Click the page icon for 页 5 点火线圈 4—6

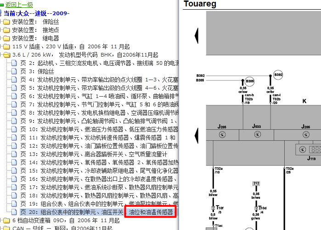coord(14,88)
